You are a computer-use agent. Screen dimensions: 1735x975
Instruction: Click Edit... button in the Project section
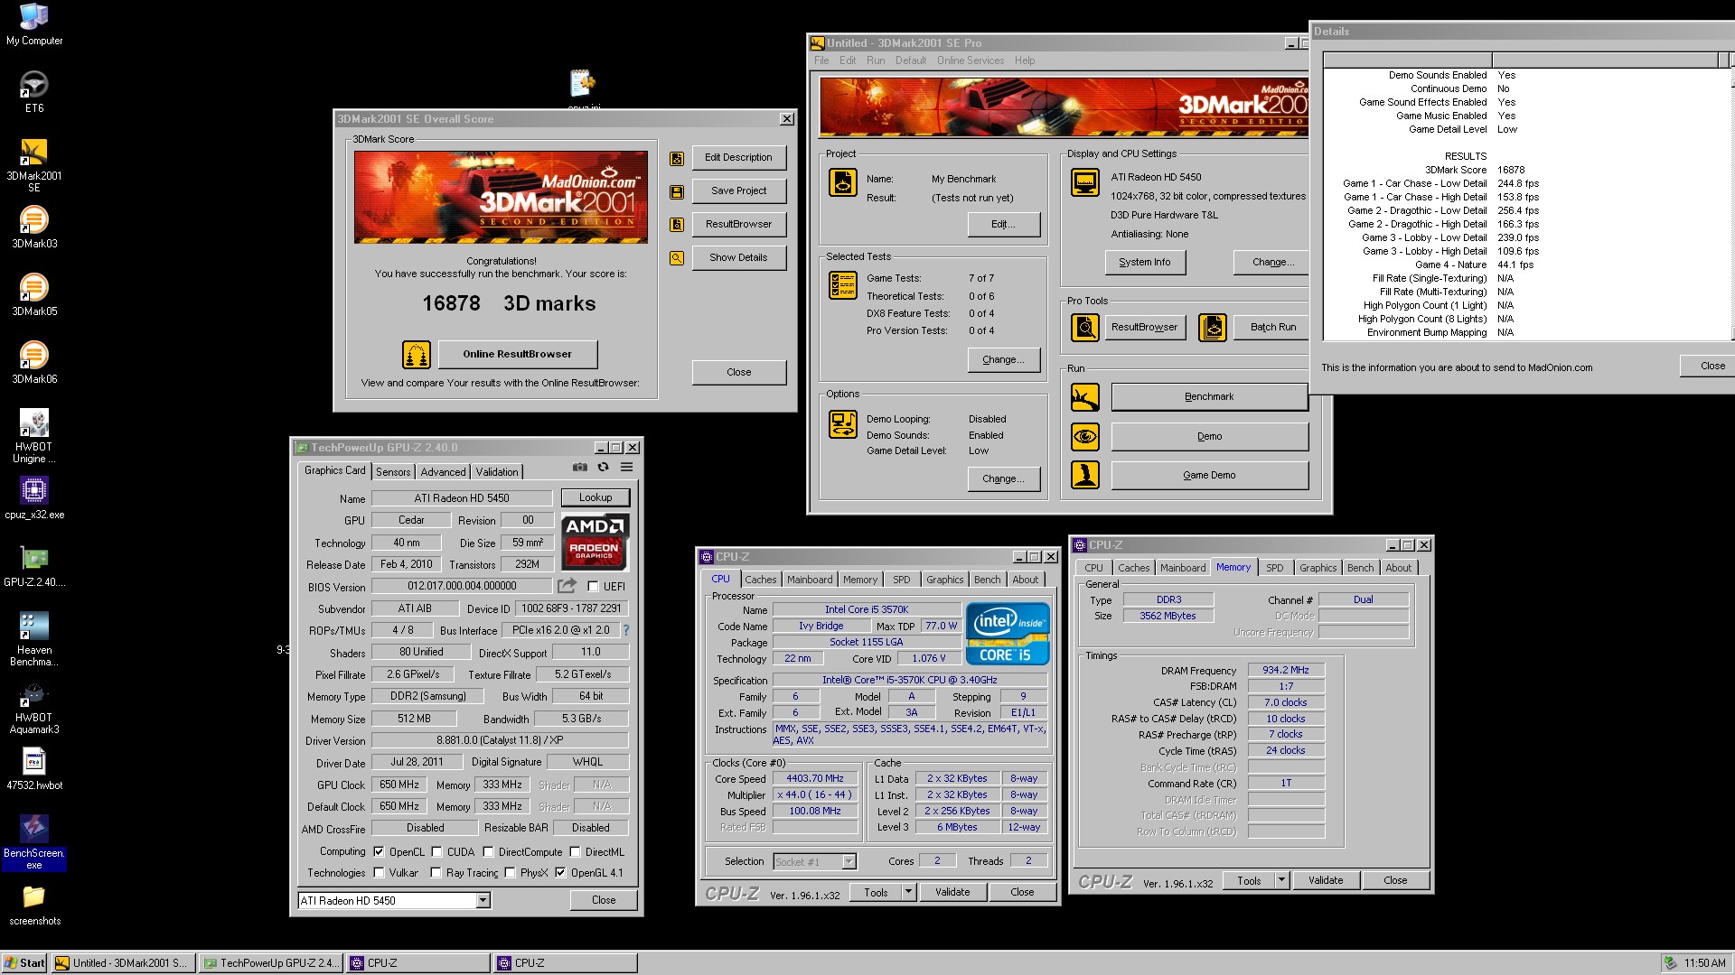(x=1003, y=224)
